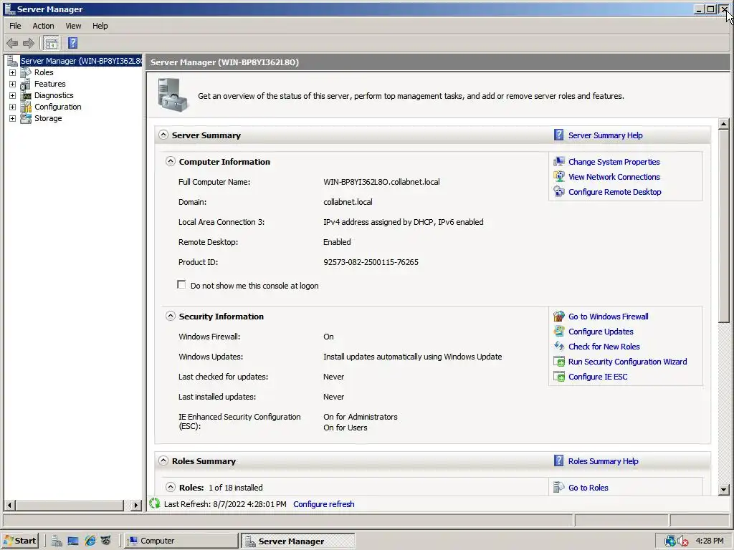Click the Configuration tree icon
The width and height of the screenshot is (734, 550).
[27, 107]
